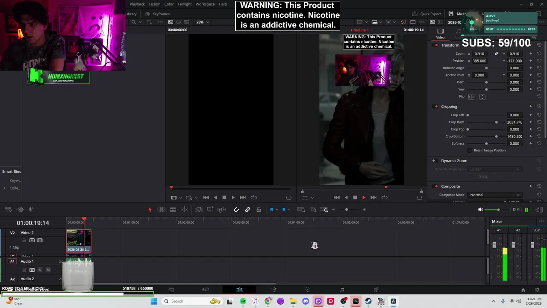Click the media pool sort icon

(150, 22)
